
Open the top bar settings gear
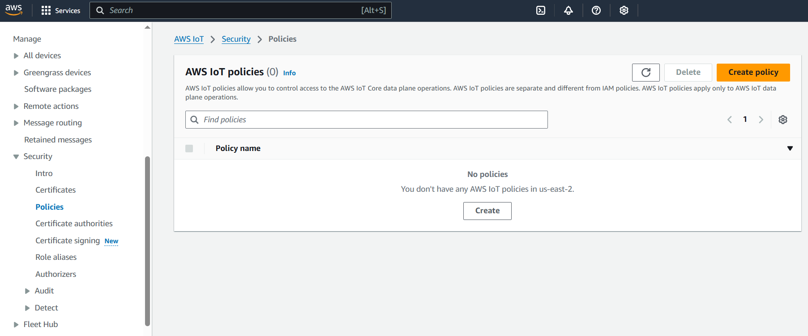(624, 10)
